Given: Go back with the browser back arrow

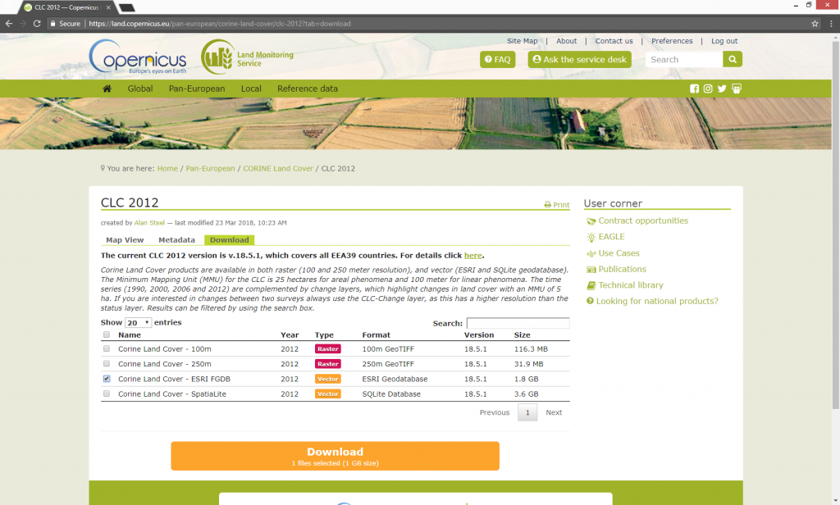Looking at the screenshot, I should point(8,24).
